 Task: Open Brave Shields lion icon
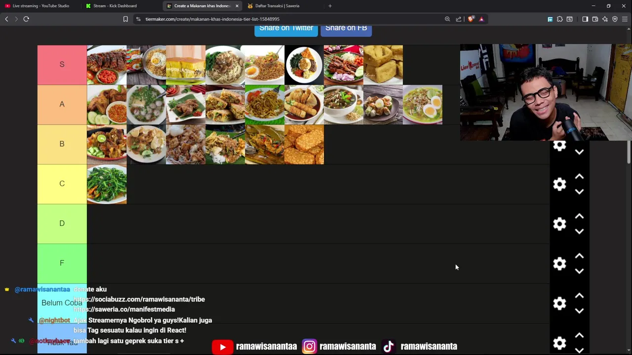pyautogui.click(x=471, y=19)
